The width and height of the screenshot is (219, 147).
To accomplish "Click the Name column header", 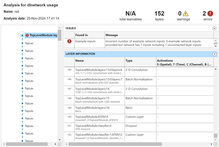I will (80, 61).
